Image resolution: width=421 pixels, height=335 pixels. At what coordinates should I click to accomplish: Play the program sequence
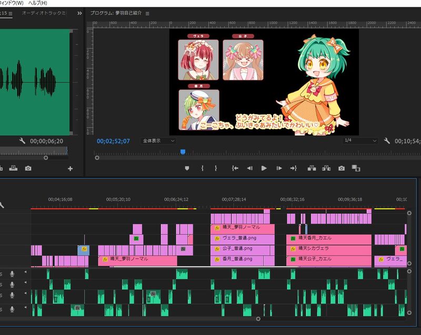(x=264, y=168)
